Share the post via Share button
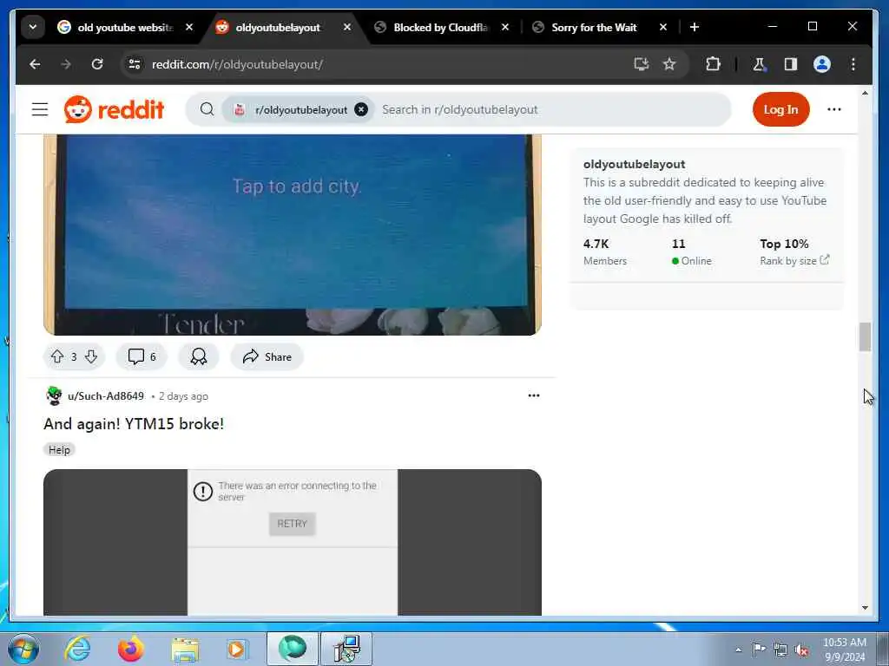The image size is (889, 666). tap(267, 356)
